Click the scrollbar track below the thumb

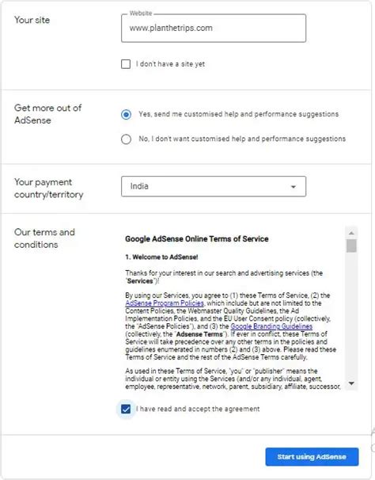[x=351, y=315]
